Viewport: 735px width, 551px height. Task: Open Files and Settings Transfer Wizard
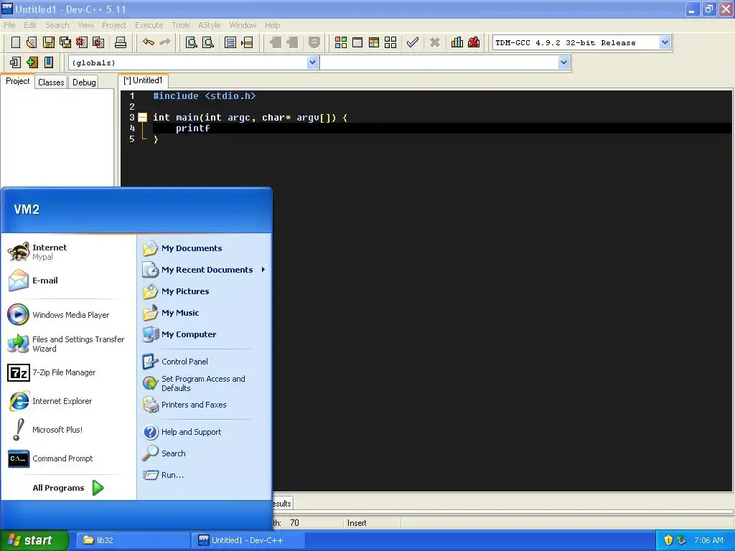click(x=68, y=344)
